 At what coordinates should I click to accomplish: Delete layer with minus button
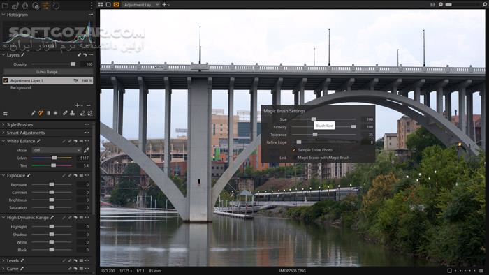[89, 105]
